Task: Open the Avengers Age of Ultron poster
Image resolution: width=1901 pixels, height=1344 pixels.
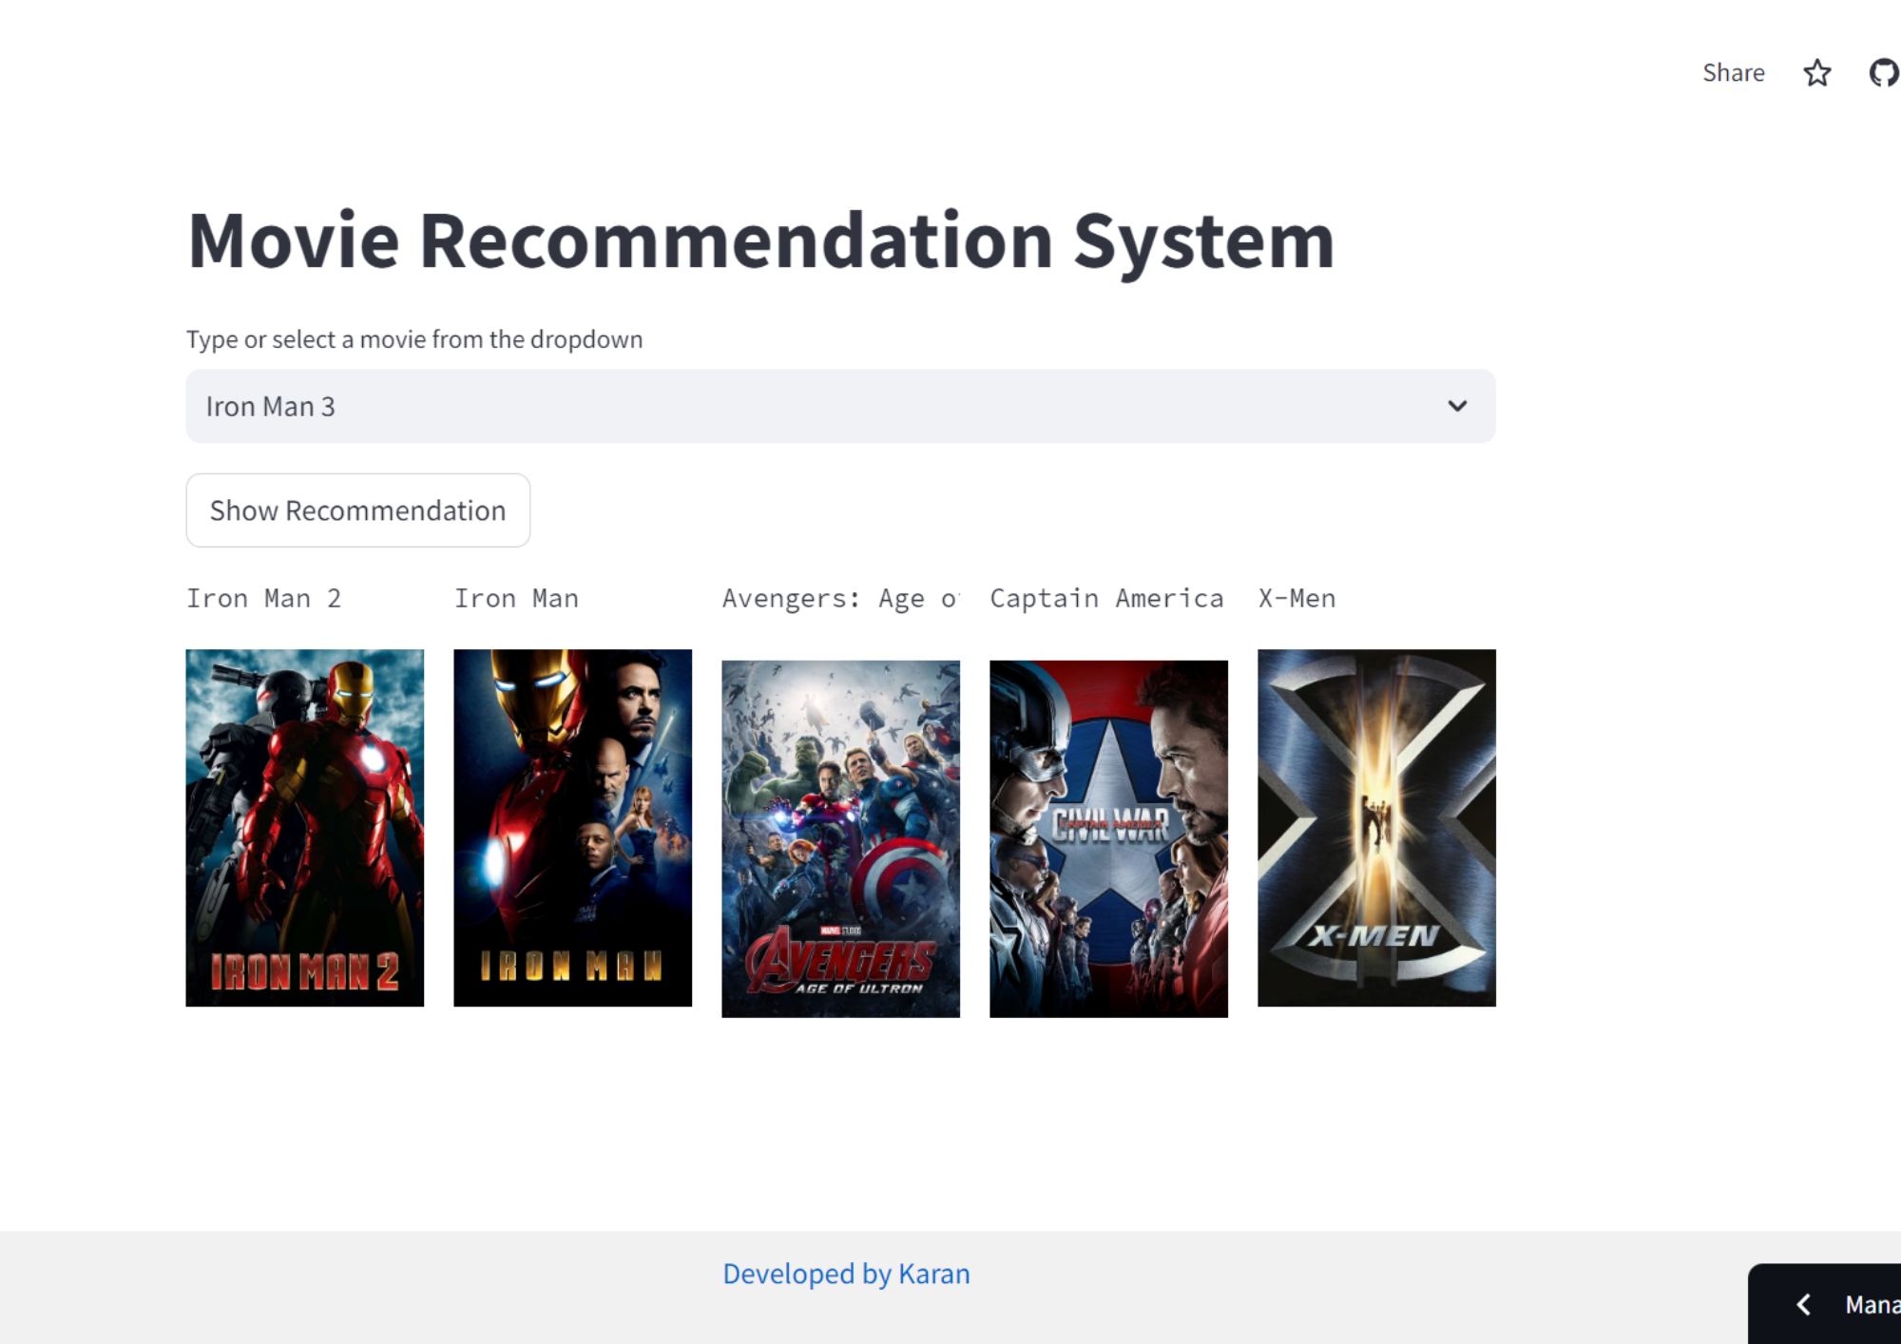Action: 840,838
